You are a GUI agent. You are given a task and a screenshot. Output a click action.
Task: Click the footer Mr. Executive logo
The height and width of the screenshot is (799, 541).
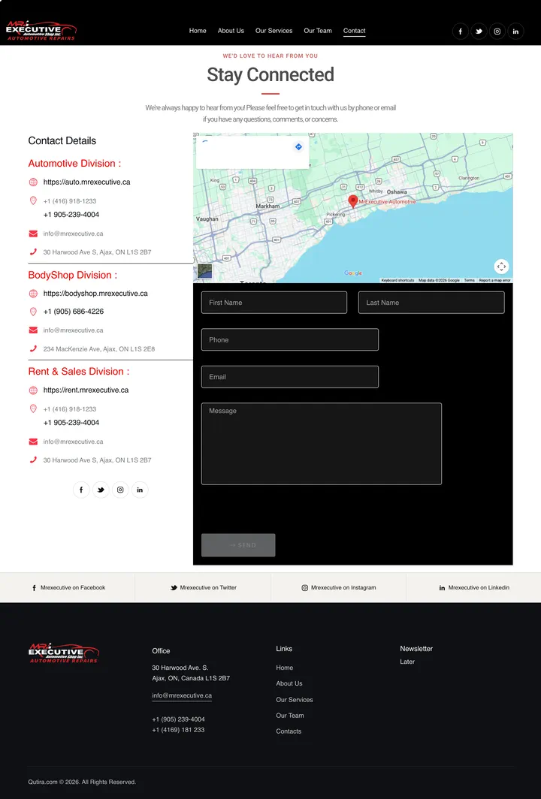coord(64,653)
